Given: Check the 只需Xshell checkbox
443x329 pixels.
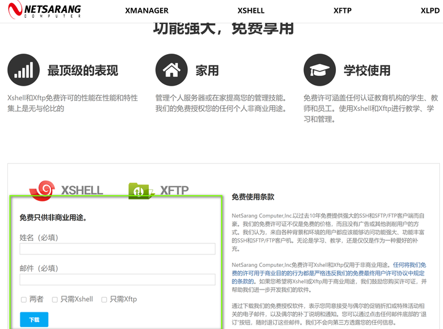Looking at the screenshot, I should click(x=55, y=299).
